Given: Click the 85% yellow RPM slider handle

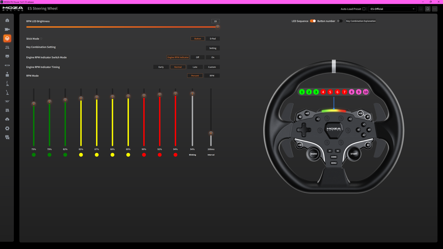Looking at the screenshot, I should click(x=81, y=98).
